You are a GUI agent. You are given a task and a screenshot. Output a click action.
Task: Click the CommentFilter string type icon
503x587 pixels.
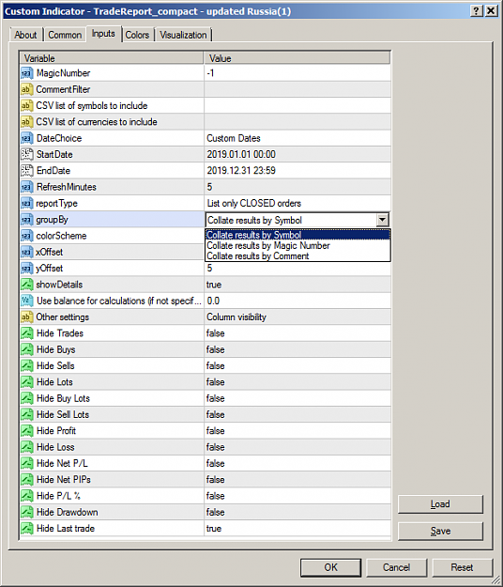tap(26, 89)
